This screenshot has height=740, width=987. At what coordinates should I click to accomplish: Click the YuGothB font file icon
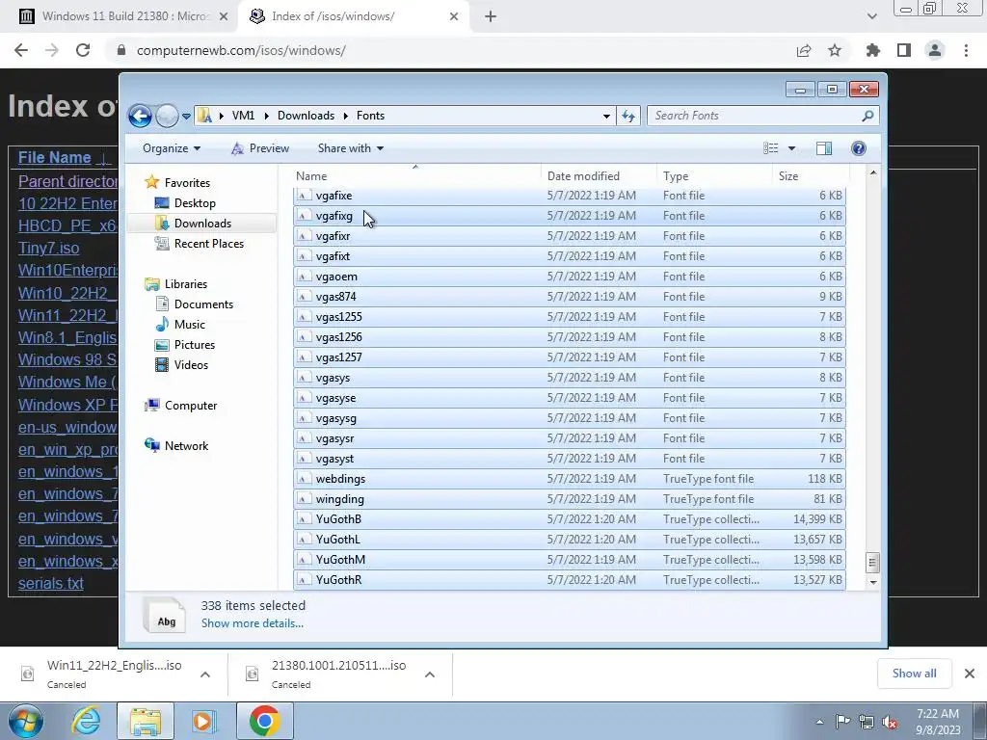304,519
